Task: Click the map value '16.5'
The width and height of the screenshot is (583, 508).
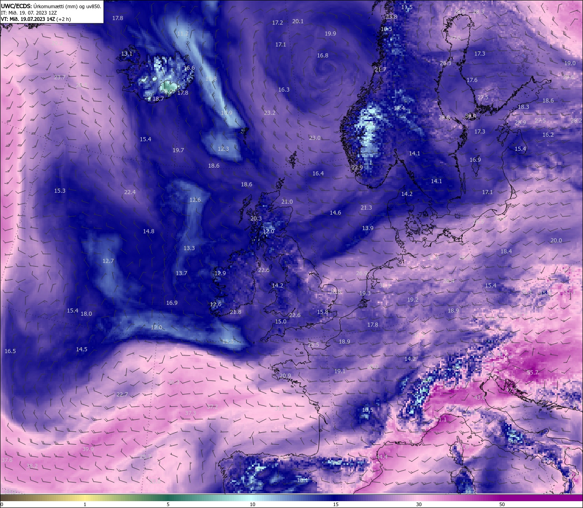Action: tap(10, 351)
